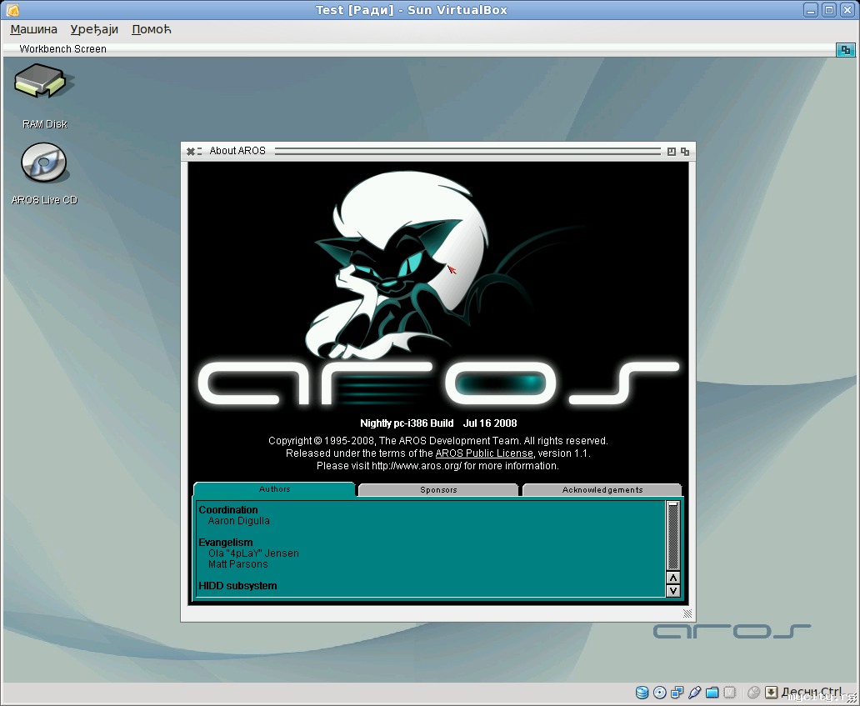Click 'Ola "4pLaY" Jensen' entry

tap(253, 553)
